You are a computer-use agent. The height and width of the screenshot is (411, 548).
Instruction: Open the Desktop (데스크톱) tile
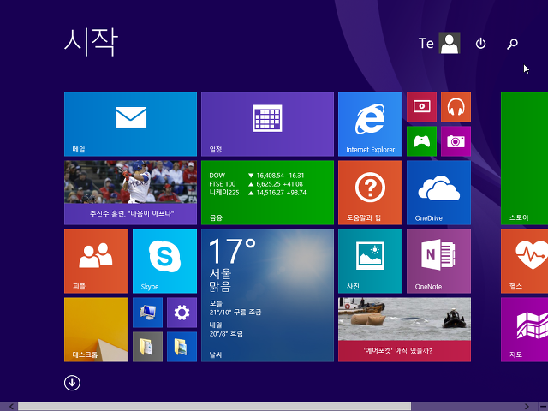click(96, 330)
